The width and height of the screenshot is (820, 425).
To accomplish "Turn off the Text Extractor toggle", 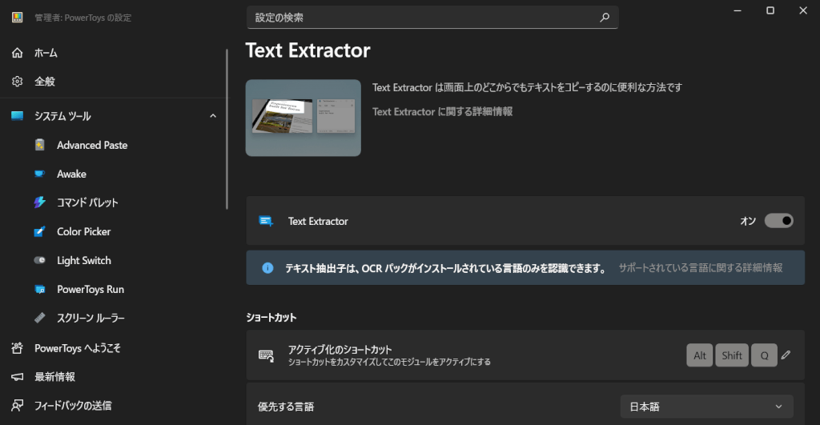I will point(778,221).
